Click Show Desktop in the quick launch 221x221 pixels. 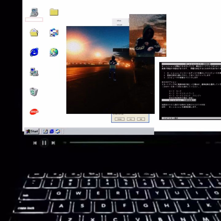45,131
